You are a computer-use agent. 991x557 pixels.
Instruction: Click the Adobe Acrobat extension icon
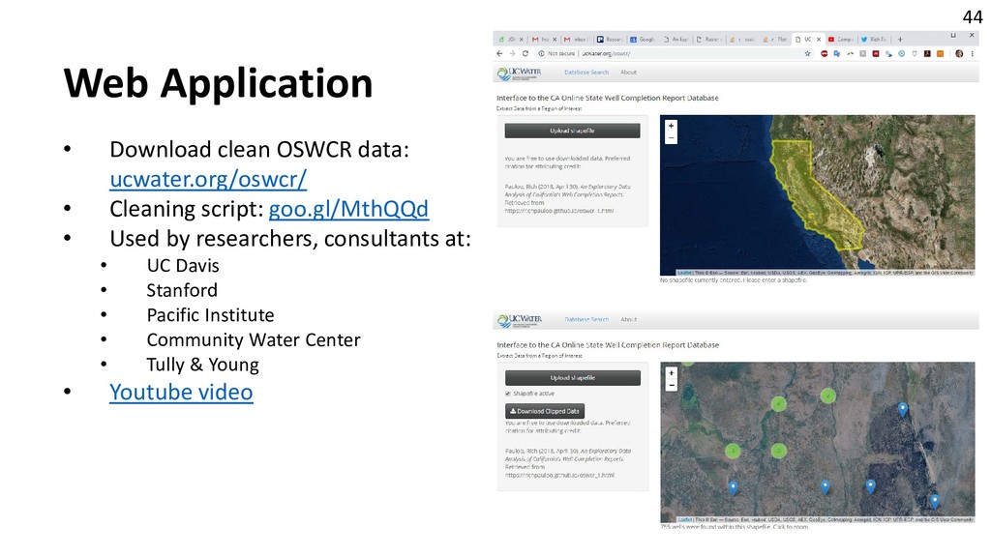[927, 54]
